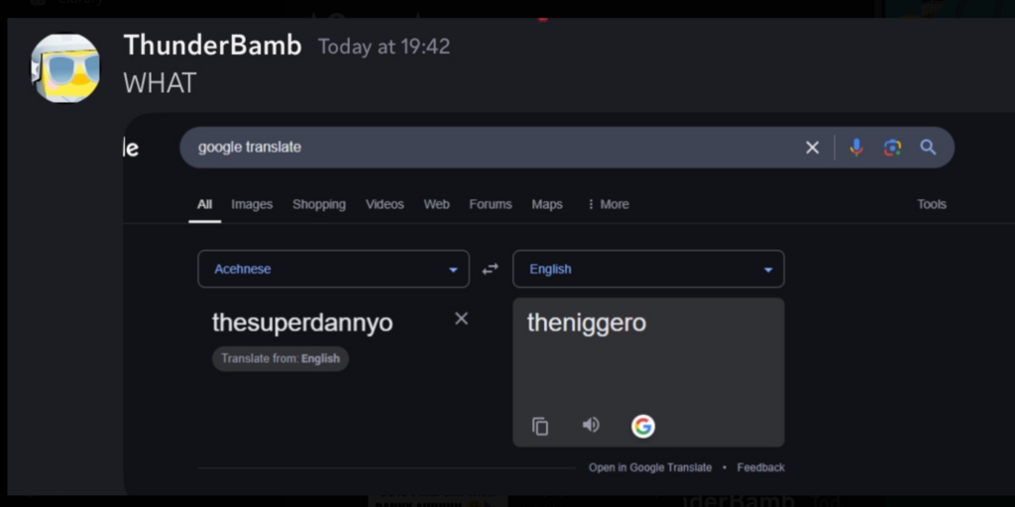Screen dimensions: 1015x507
Task: Click the magnifying glass search icon
Action: pos(928,148)
